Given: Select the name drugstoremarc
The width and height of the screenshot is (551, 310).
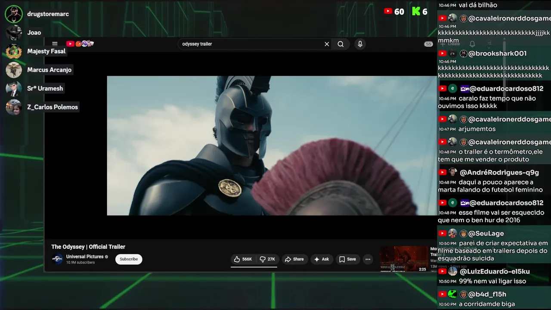Looking at the screenshot, I should point(48,14).
